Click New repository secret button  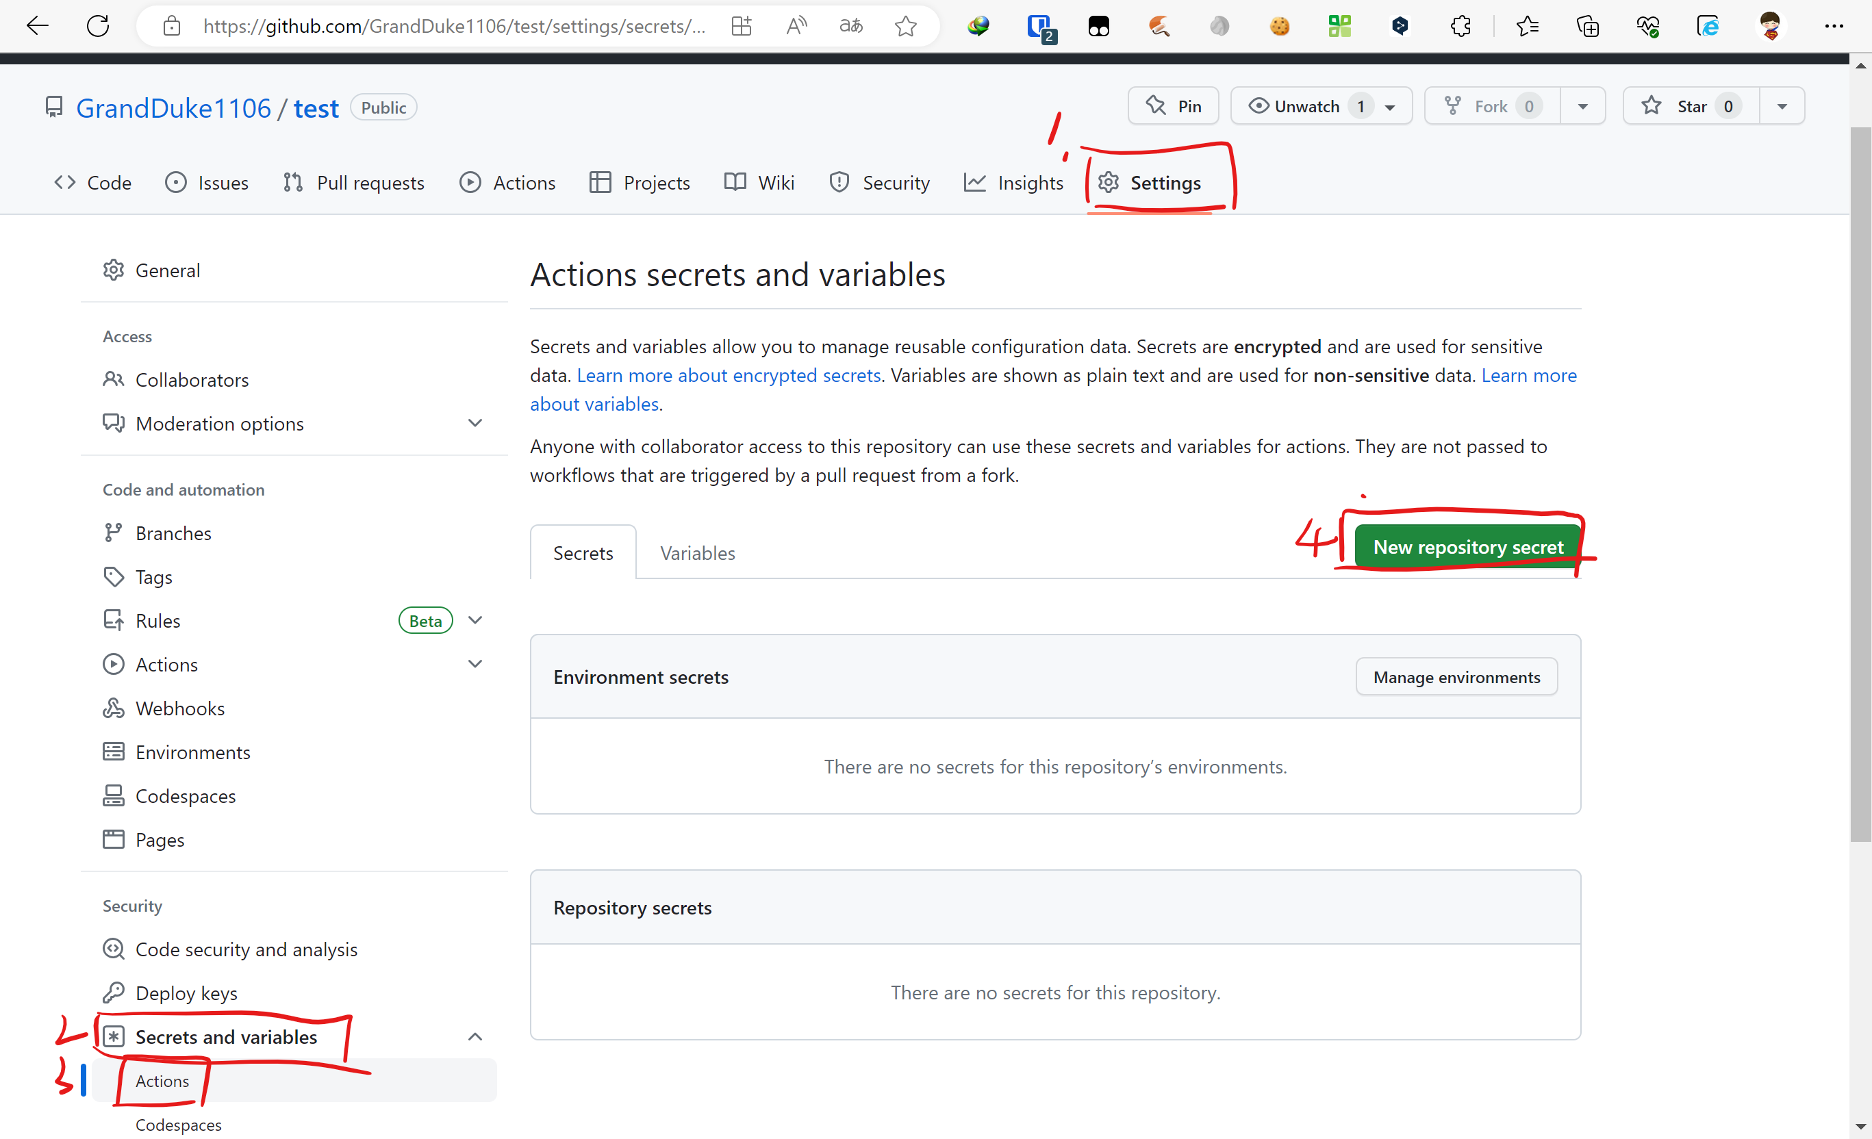click(x=1467, y=546)
